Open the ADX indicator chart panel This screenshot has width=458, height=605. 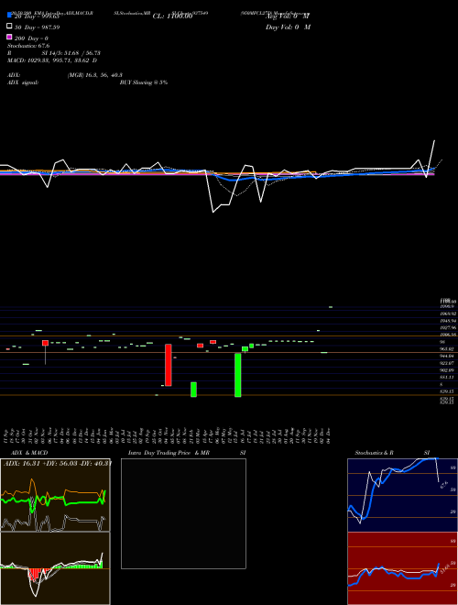click(55, 495)
